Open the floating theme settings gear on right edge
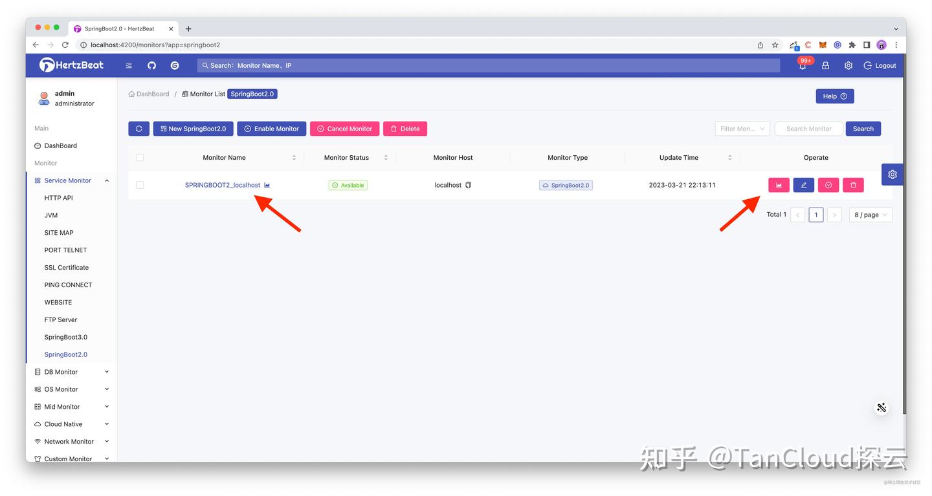932x496 pixels. [893, 174]
